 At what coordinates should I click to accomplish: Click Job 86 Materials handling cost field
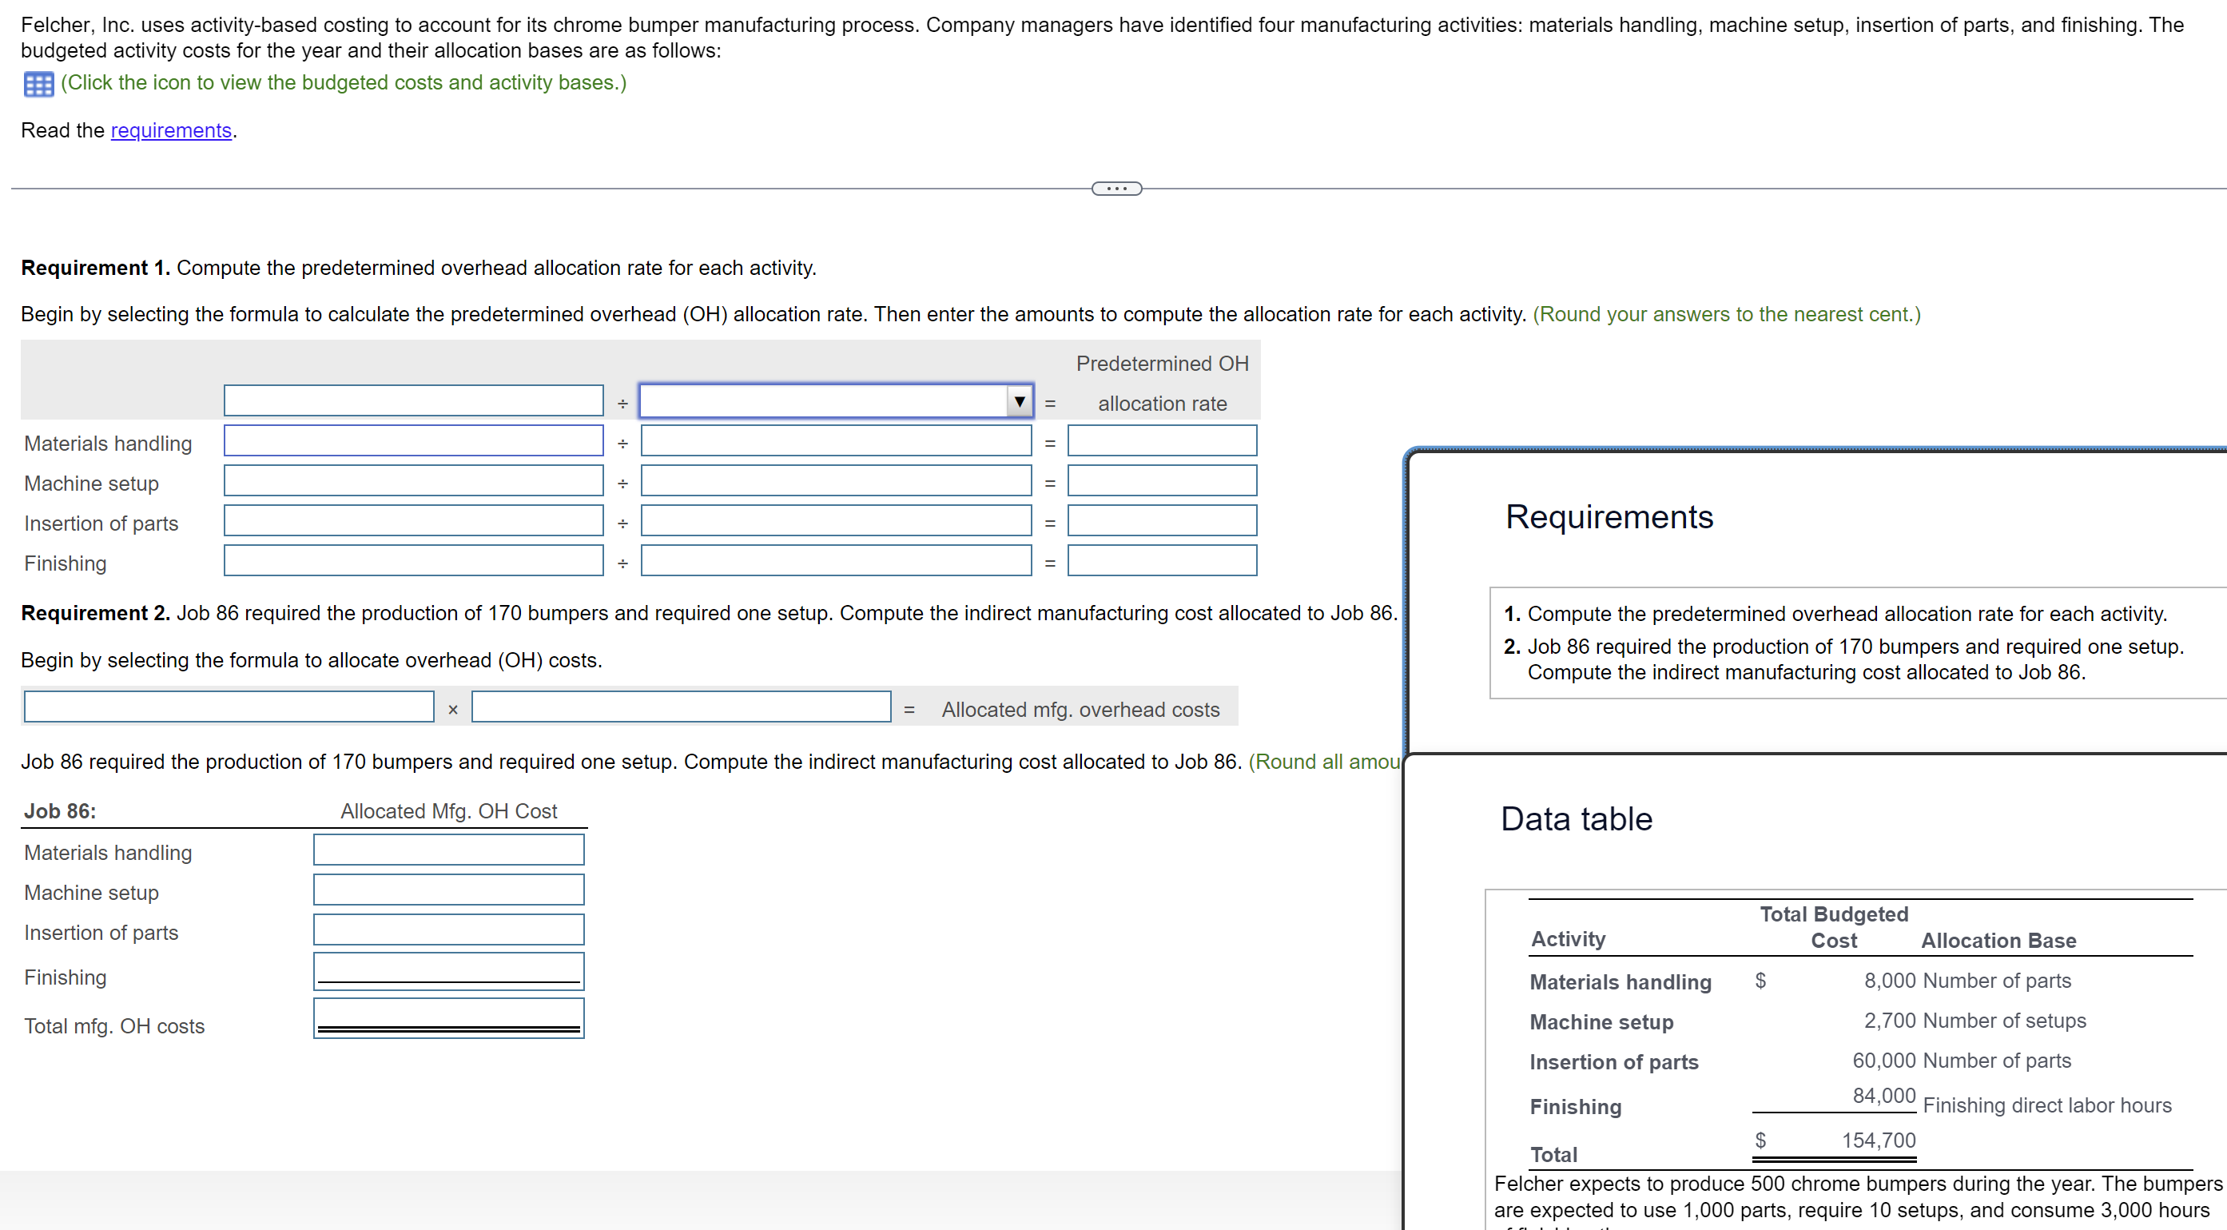coord(449,850)
